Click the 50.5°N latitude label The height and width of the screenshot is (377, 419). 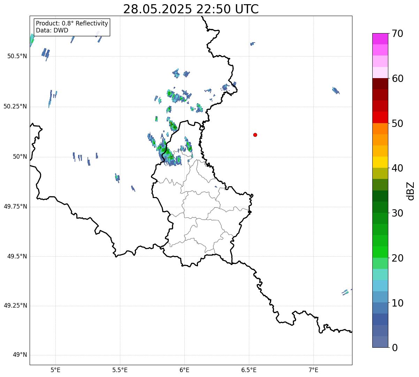coord(17,56)
